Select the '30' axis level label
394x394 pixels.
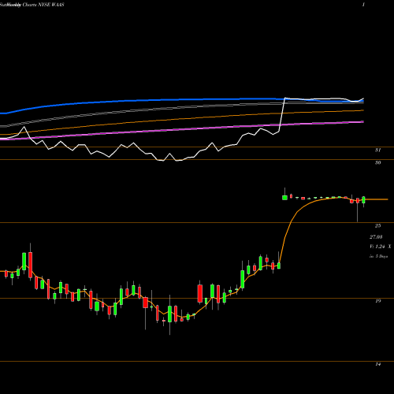pos(377,162)
